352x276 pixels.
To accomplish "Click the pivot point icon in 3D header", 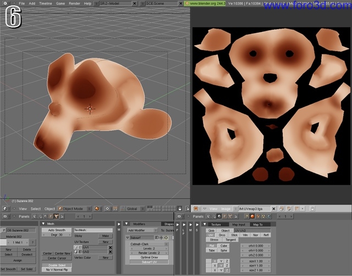I will pyautogui.click(x=107, y=209).
